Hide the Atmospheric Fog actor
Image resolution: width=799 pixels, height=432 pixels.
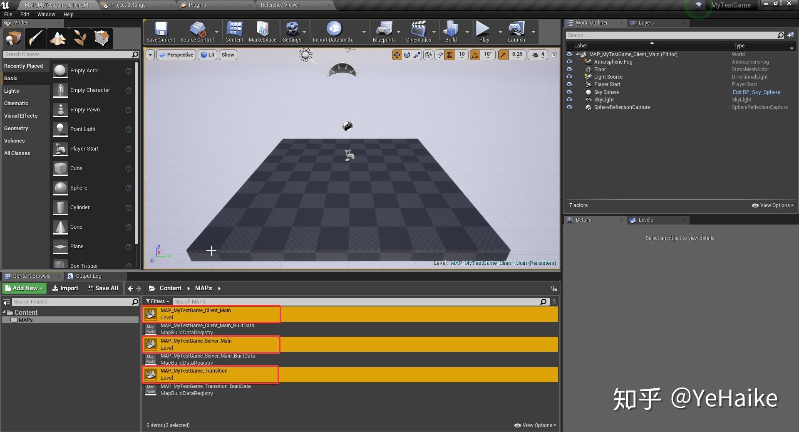coord(569,62)
